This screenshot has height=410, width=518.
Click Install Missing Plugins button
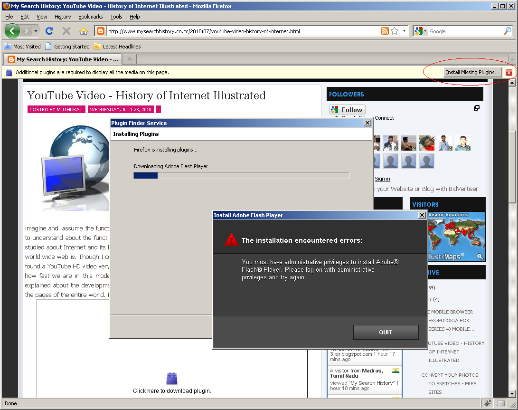[472, 72]
